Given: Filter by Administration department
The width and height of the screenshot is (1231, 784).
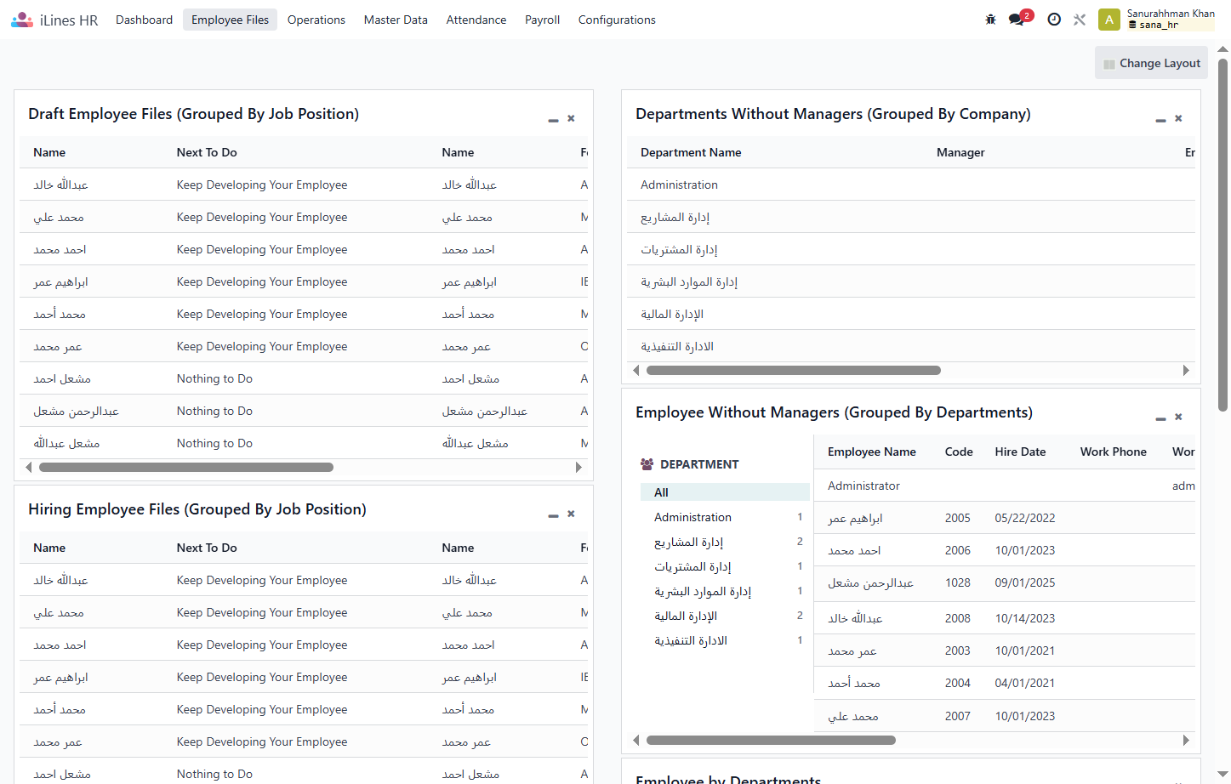Looking at the screenshot, I should (725, 517).
